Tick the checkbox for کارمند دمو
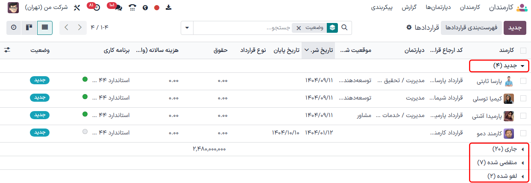531x183 pixels. [523, 133]
